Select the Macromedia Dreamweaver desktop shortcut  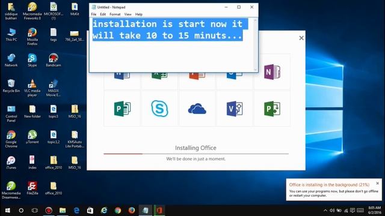[11, 190]
